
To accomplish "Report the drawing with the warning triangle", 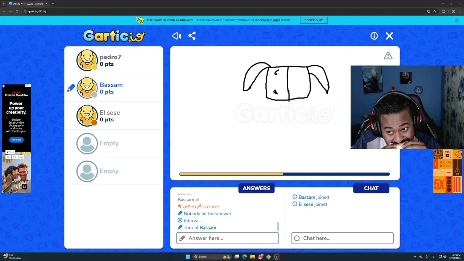I will coord(388,56).
